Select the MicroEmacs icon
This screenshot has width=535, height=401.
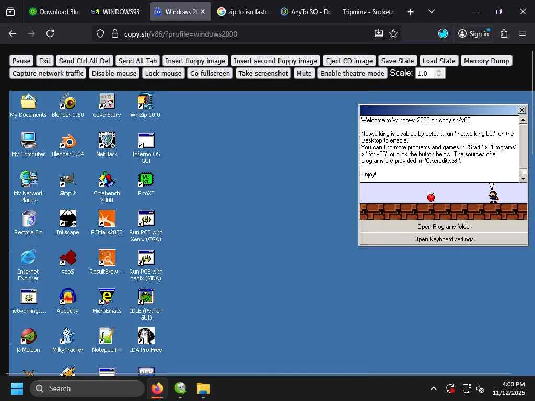tap(107, 301)
